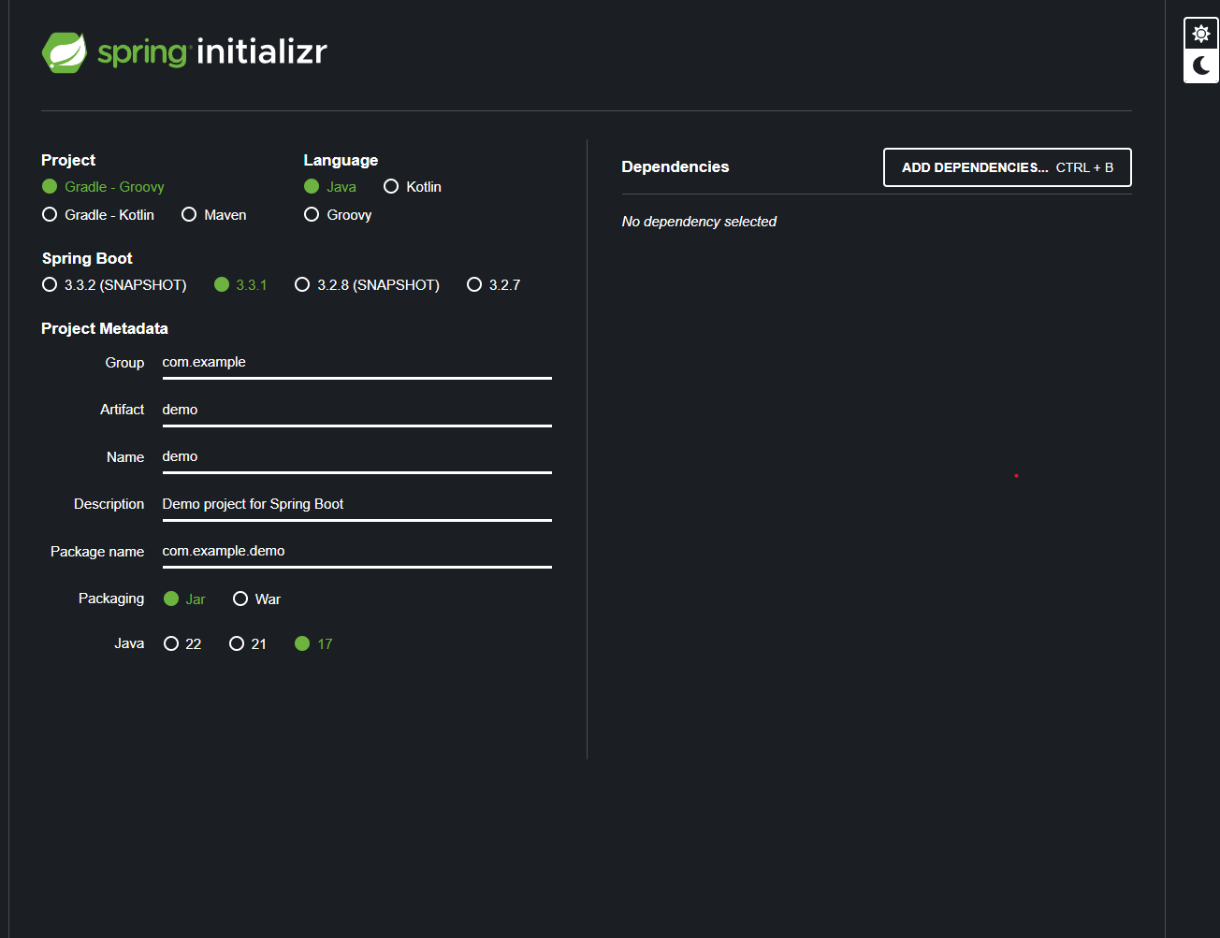1220x938 pixels.
Task: Choose Java as the language
Action: pos(330,187)
